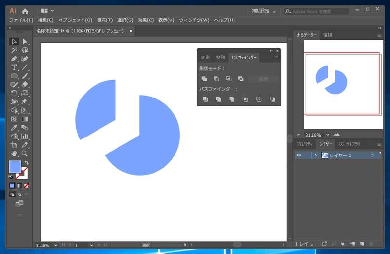The height and width of the screenshot is (254, 390).
Task: Set paint mode to None
Action: pos(26,186)
